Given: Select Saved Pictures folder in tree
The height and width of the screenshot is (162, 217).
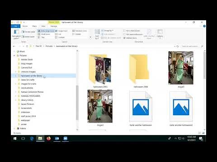Looking at the screenshot, I should pyautogui.click(x=28, y=104).
